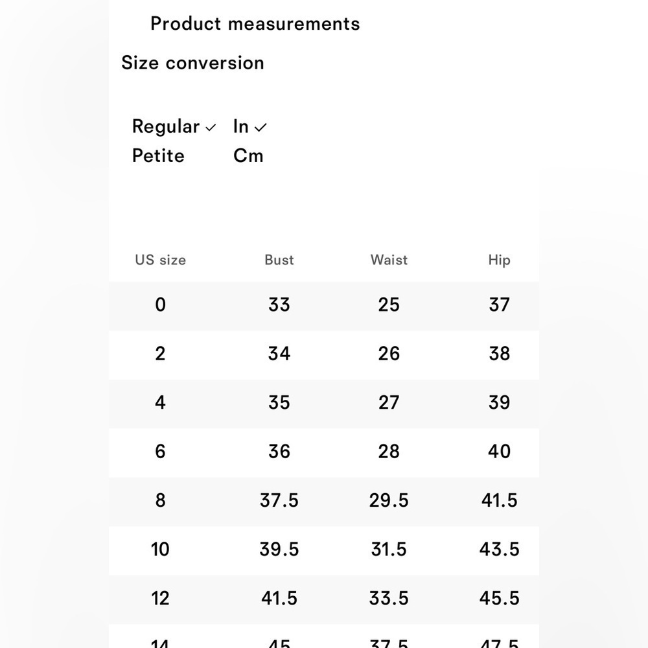648x648 pixels.
Task: Click the US size column header
Action: point(160,260)
